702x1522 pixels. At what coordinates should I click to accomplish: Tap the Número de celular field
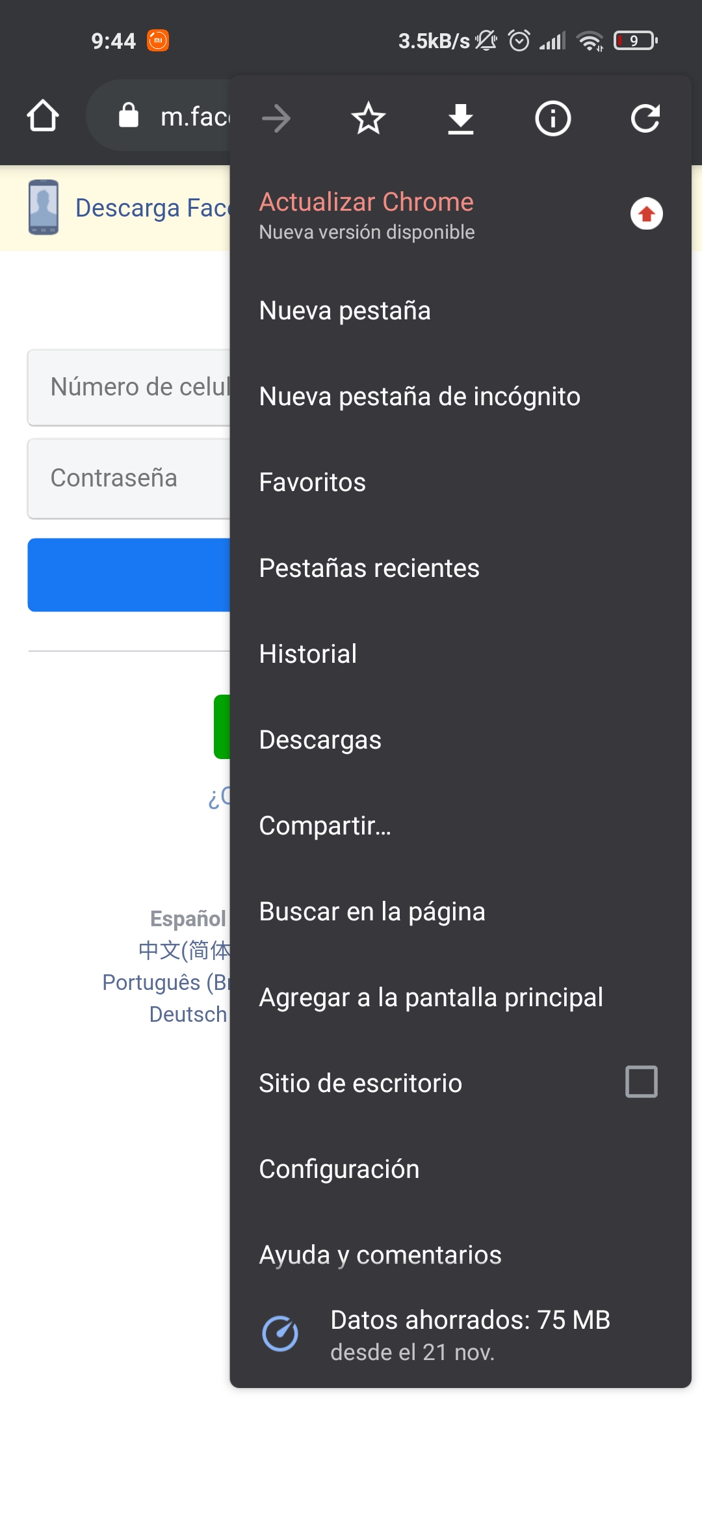[x=129, y=388]
